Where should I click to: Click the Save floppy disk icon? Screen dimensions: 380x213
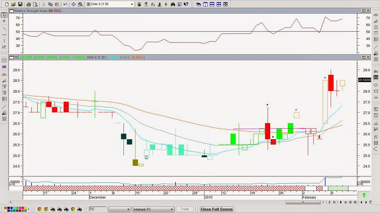(x=20, y=4)
